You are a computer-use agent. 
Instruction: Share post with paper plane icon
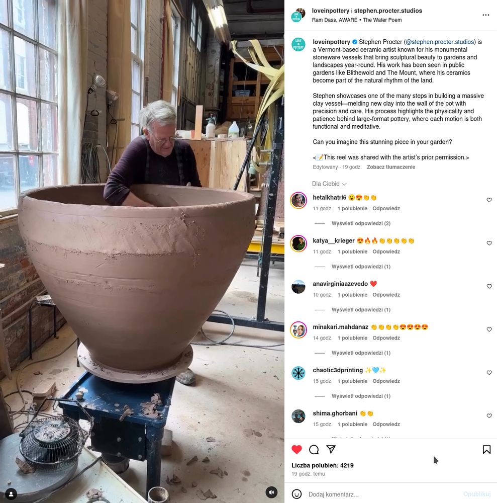331,449
